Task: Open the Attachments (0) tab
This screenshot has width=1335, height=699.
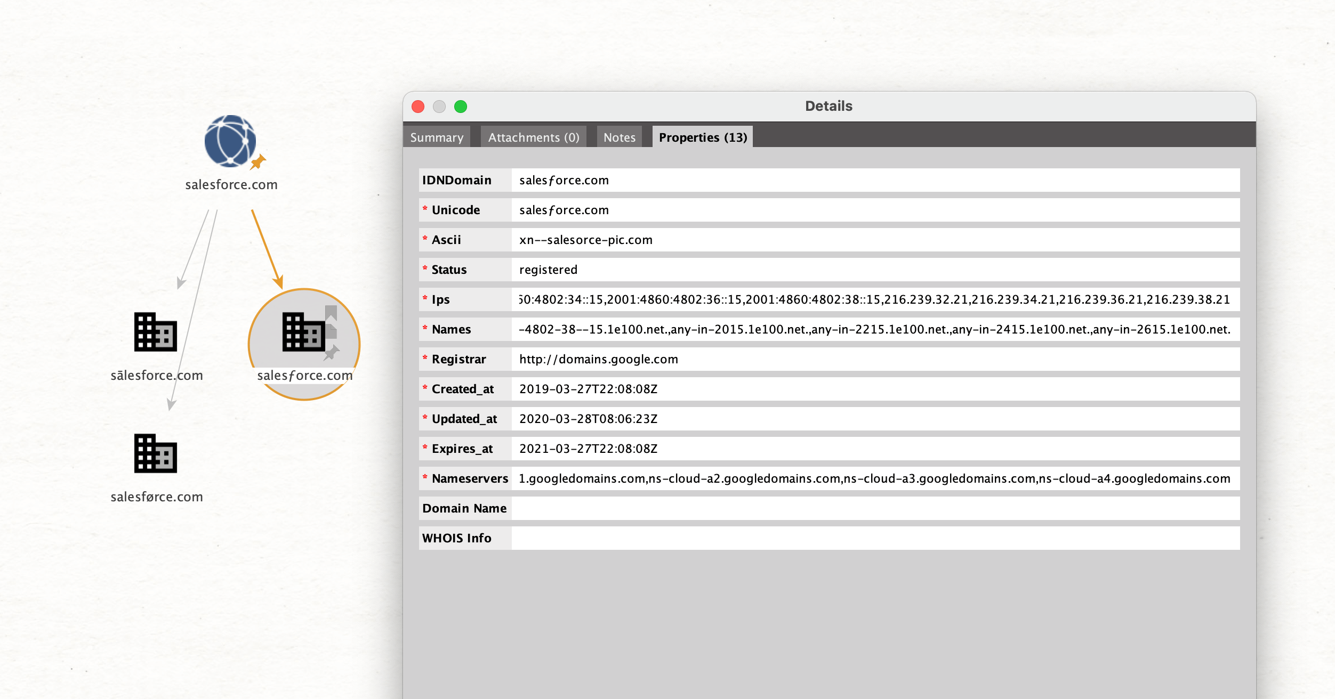Action: click(534, 137)
